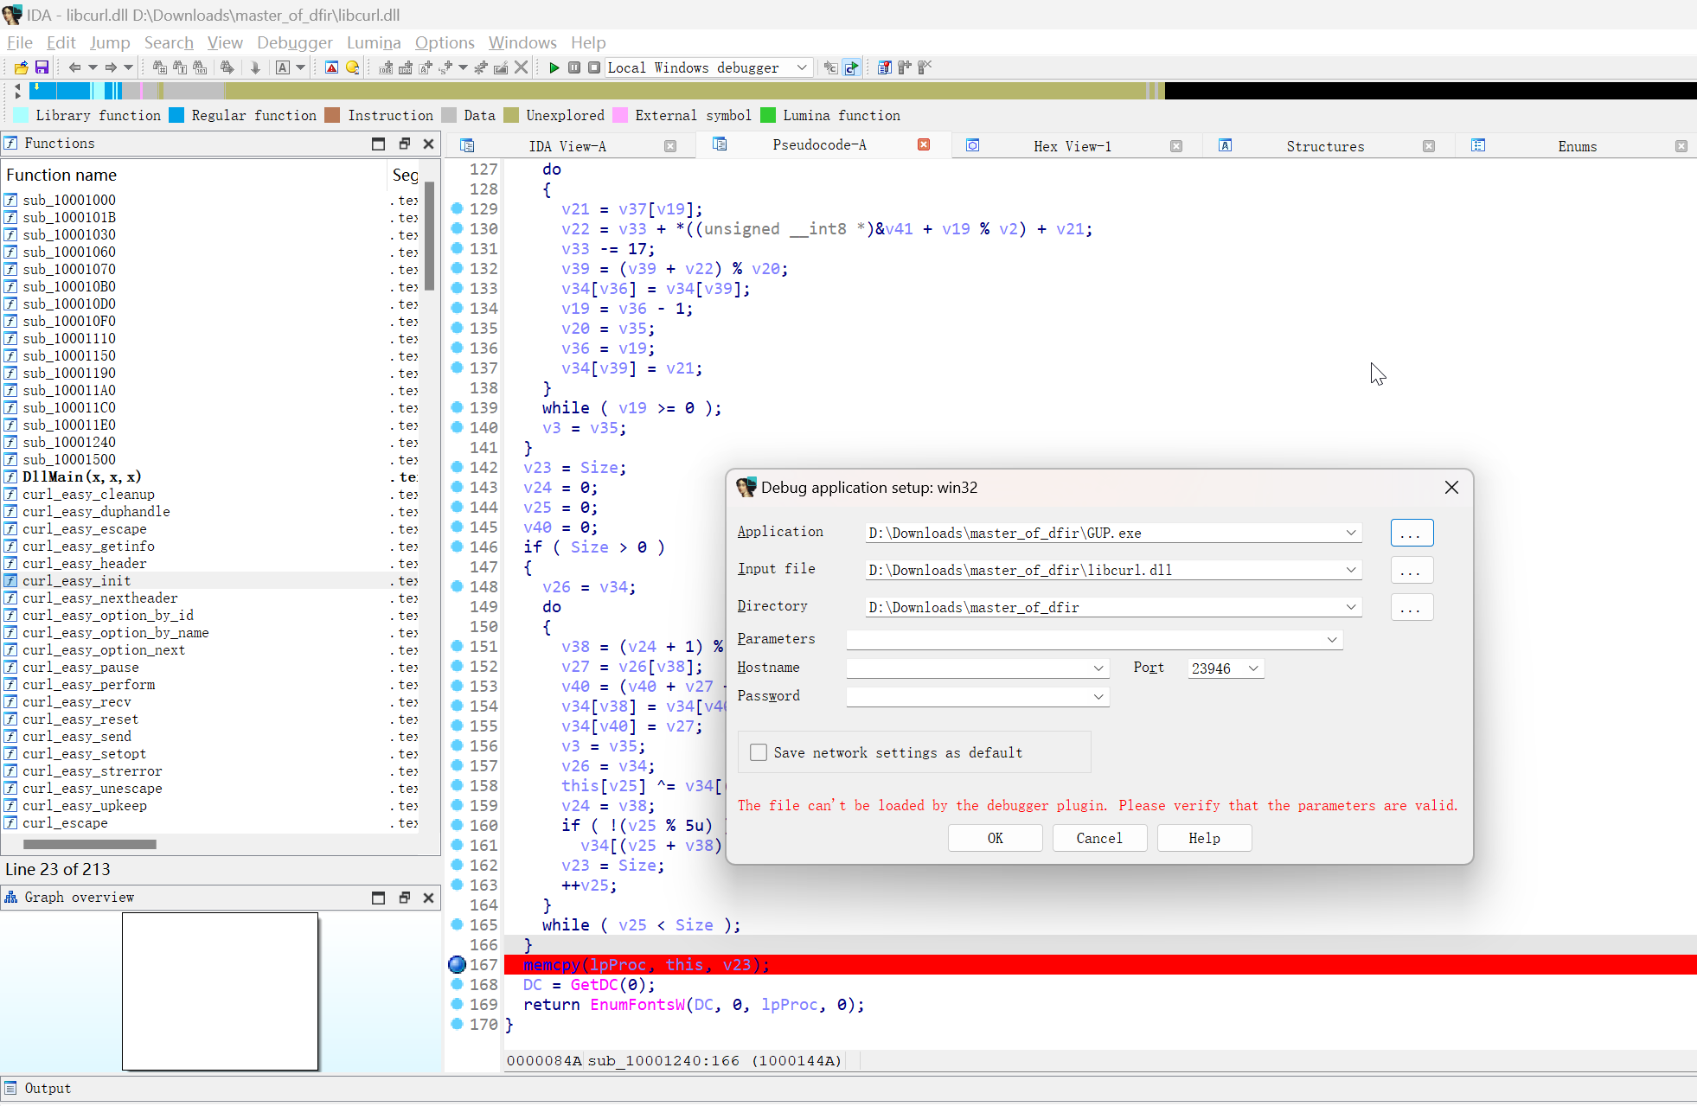Viewport: 1697px width, 1106px height.
Task: Maximize the Graph overview panel
Action: coord(378,898)
